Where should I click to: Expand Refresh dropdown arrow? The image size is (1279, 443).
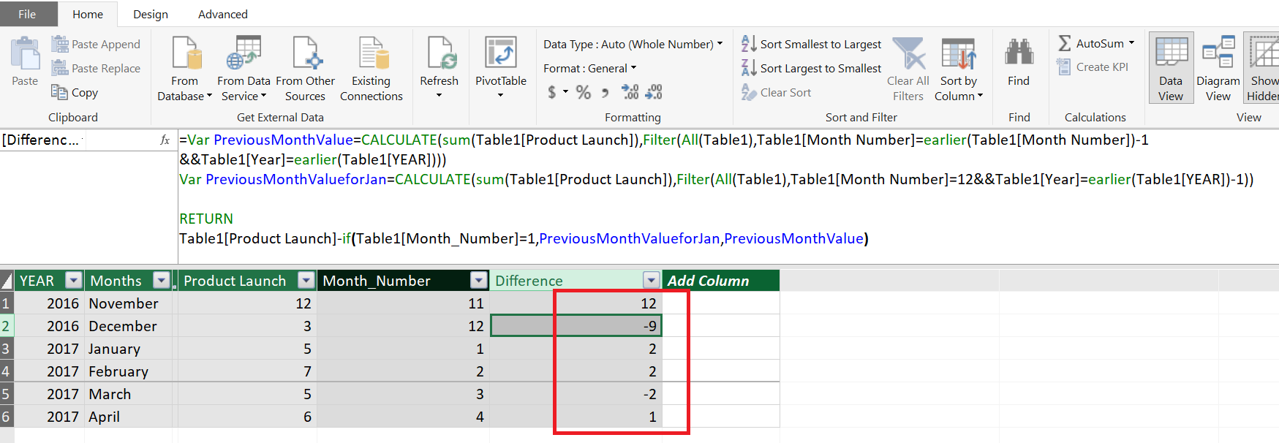(439, 96)
